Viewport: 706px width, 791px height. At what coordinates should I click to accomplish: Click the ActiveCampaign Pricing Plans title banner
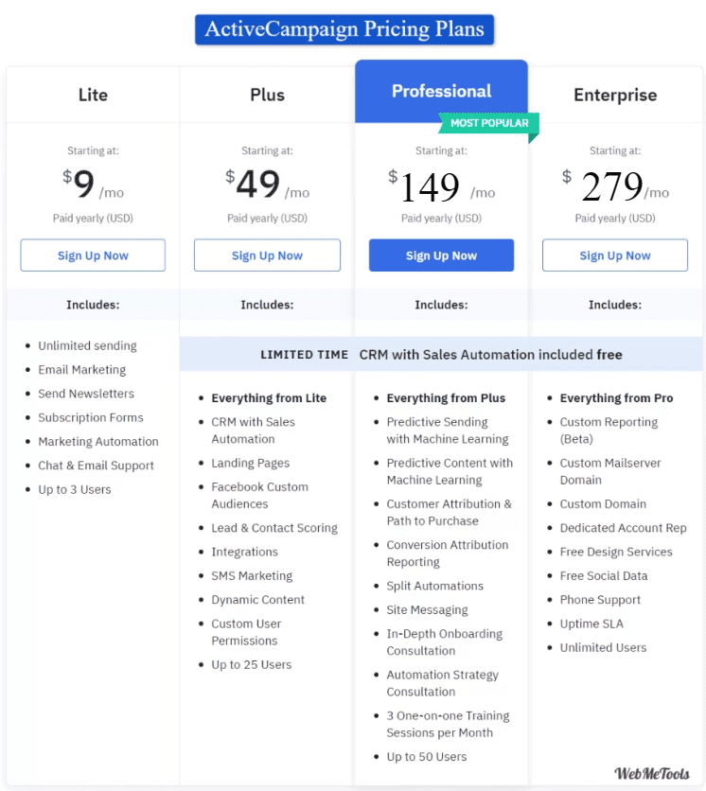click(x=344, y=29)
